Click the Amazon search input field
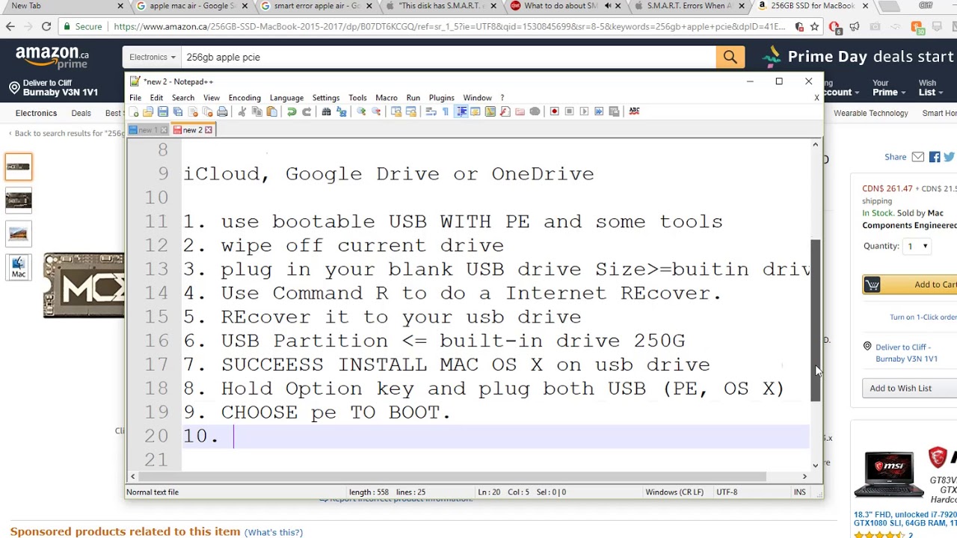 [449, 57]
